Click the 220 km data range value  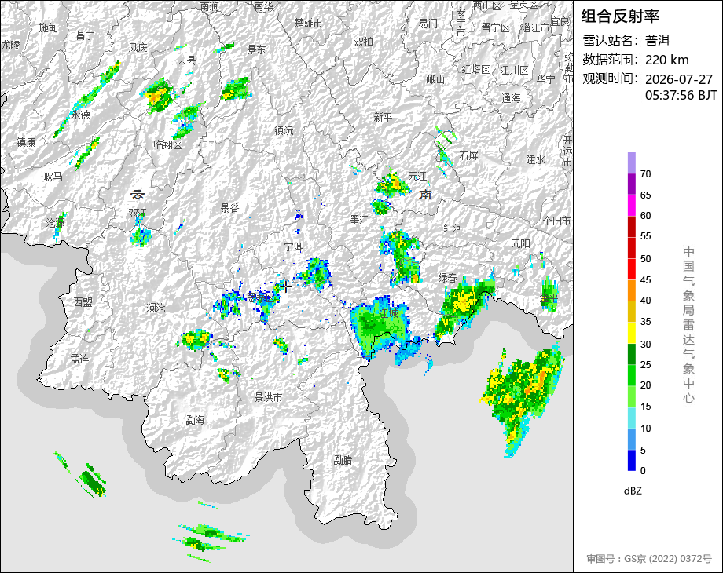pyautogui.click(x=666, y=60)
